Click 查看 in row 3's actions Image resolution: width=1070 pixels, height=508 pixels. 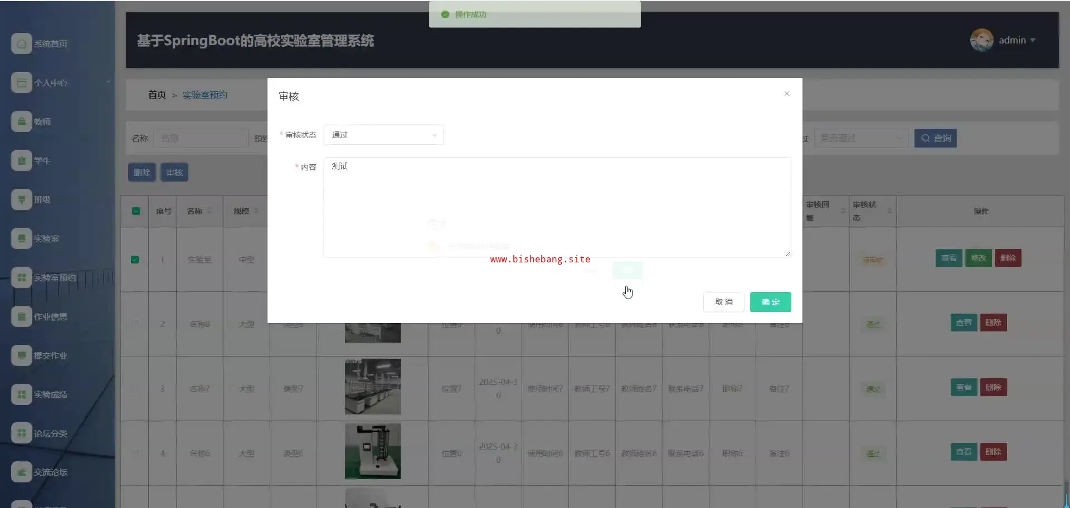tap(964, 387)
